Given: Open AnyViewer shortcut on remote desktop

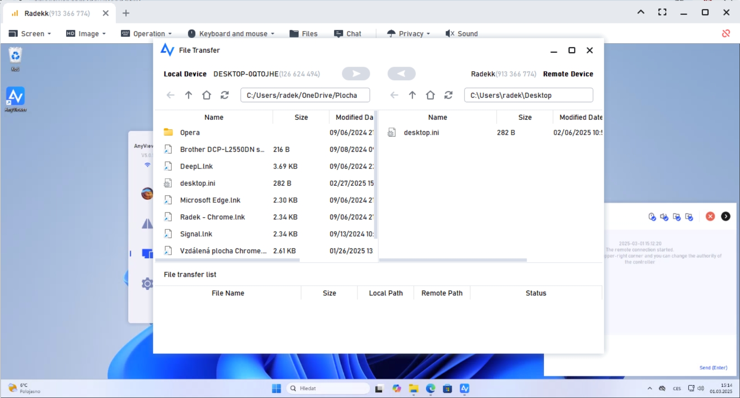Looking at the screenshot, I should tap(15, 99).
